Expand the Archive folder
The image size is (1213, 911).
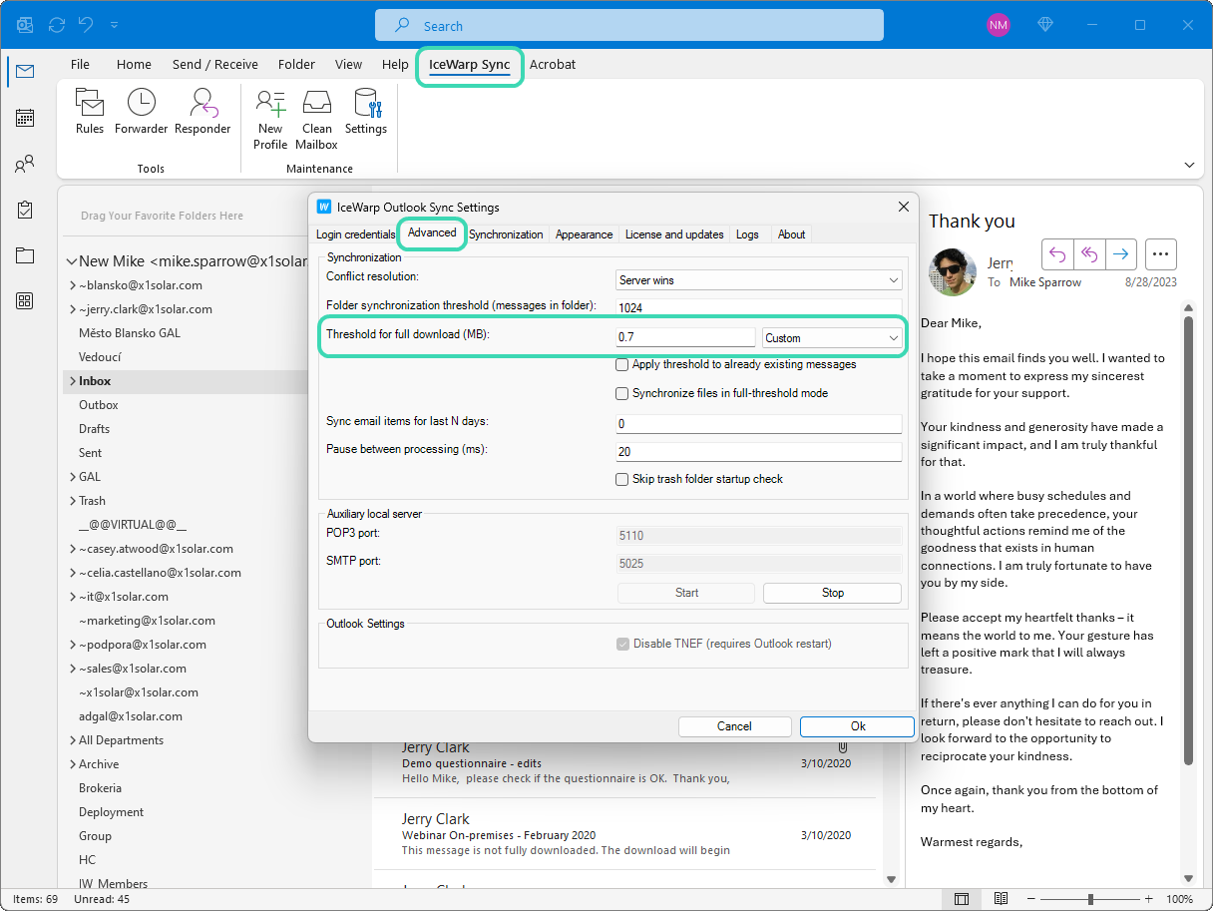[73, 764]
